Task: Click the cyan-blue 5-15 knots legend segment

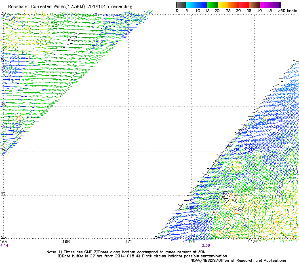Action: pos(197,5)
